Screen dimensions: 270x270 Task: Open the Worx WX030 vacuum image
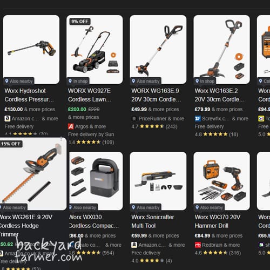(x=96, y=181)
